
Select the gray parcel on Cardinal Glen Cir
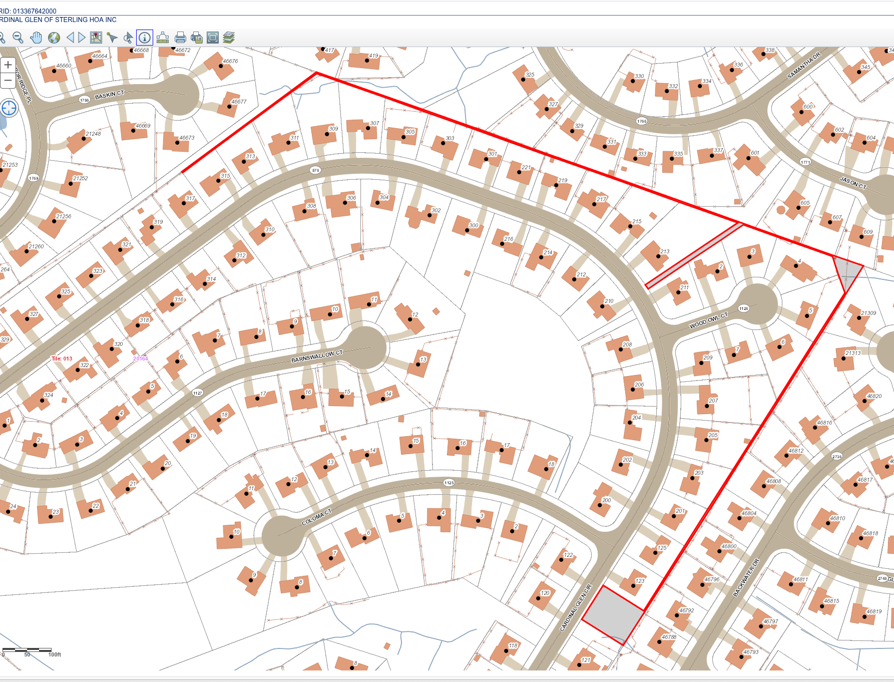pyautogui.click(x=614, y=615)
